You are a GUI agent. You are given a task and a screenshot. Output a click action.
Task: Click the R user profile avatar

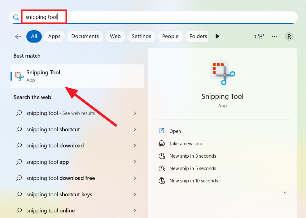click(289, 37)
